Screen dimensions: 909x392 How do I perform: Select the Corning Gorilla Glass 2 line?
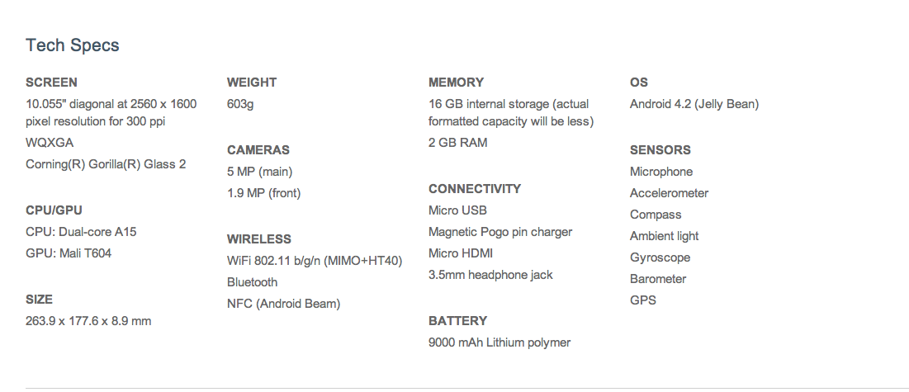click(x=106, y=164)
